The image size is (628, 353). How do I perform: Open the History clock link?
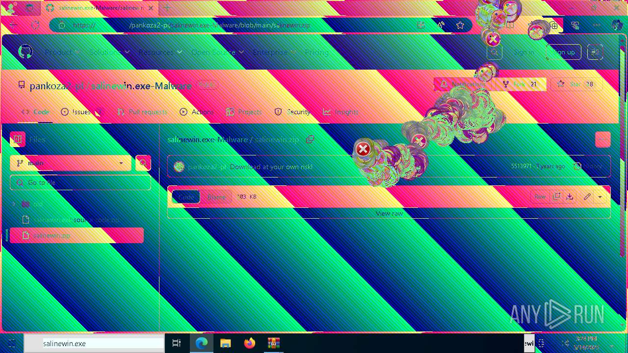588,166
